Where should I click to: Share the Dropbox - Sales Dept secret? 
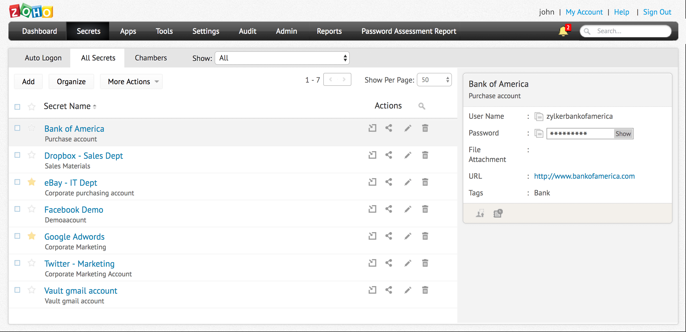[389, 155]
